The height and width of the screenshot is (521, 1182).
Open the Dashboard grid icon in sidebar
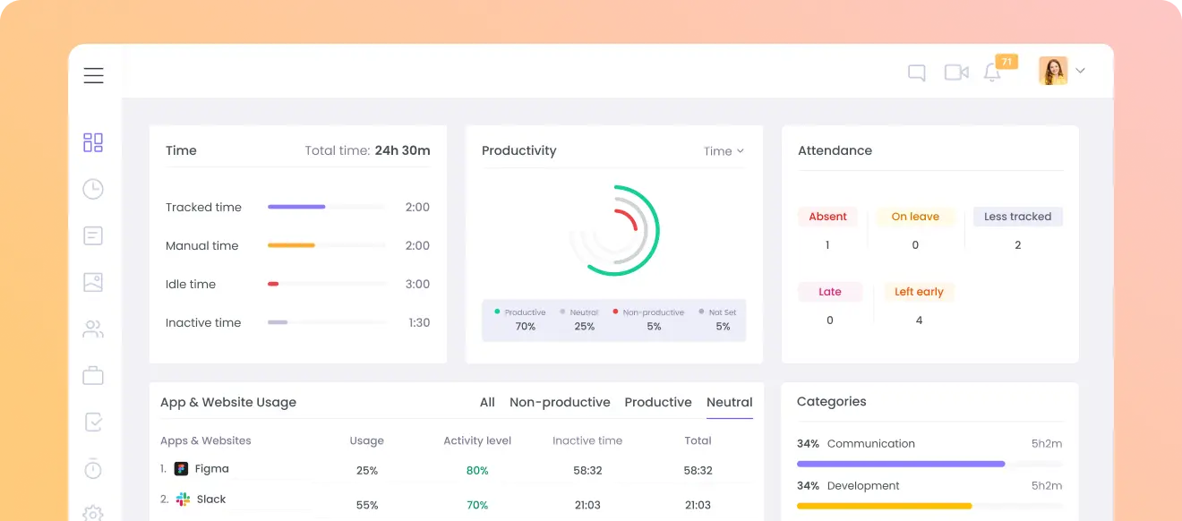click(93, 141)
